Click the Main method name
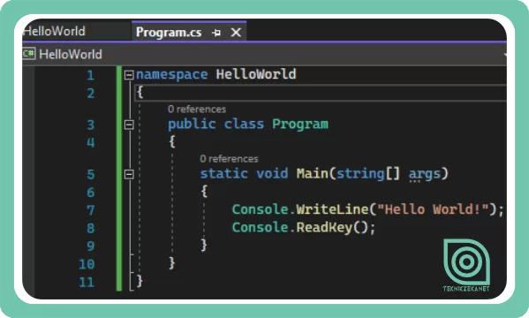This screenshot has width=529, height=318. tap(313, 173)
